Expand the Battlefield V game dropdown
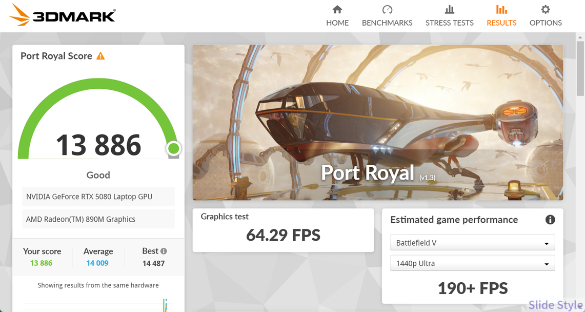The height and width of the screenshot is (312, 585). pos(472,243)
